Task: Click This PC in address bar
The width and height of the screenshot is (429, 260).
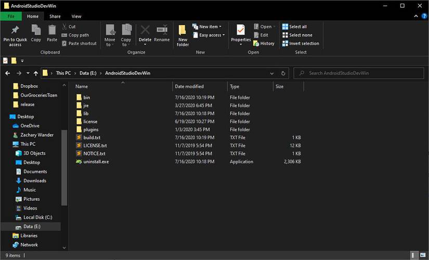Action: (63, 73)
